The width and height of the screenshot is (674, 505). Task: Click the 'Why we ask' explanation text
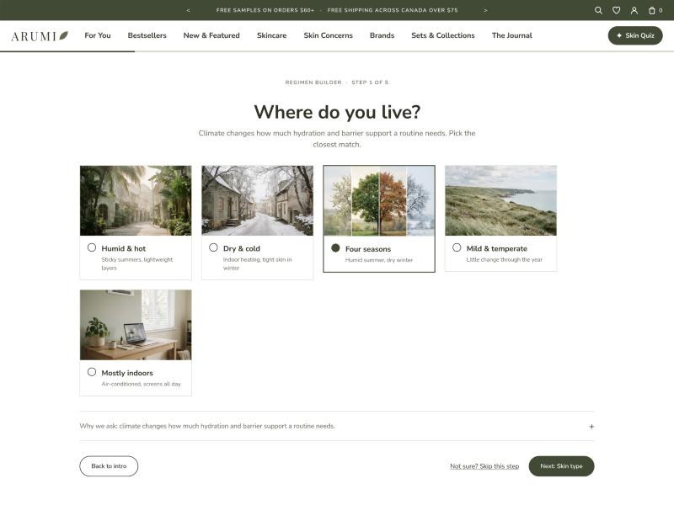point(207,426)
